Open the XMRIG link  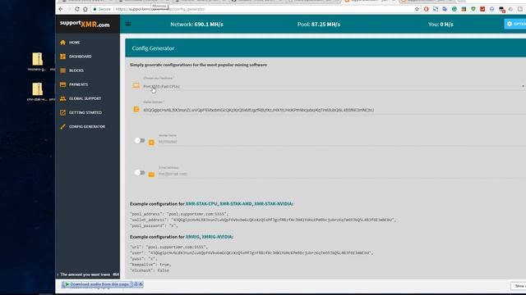192,237
